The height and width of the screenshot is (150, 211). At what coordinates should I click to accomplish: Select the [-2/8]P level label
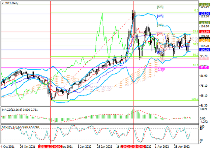click(160, 69)
